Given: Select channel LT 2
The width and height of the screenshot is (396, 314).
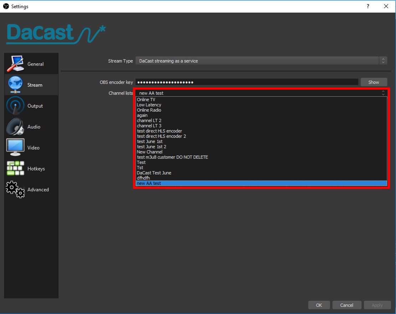Looking at the screenshot, I should (261, 121).
